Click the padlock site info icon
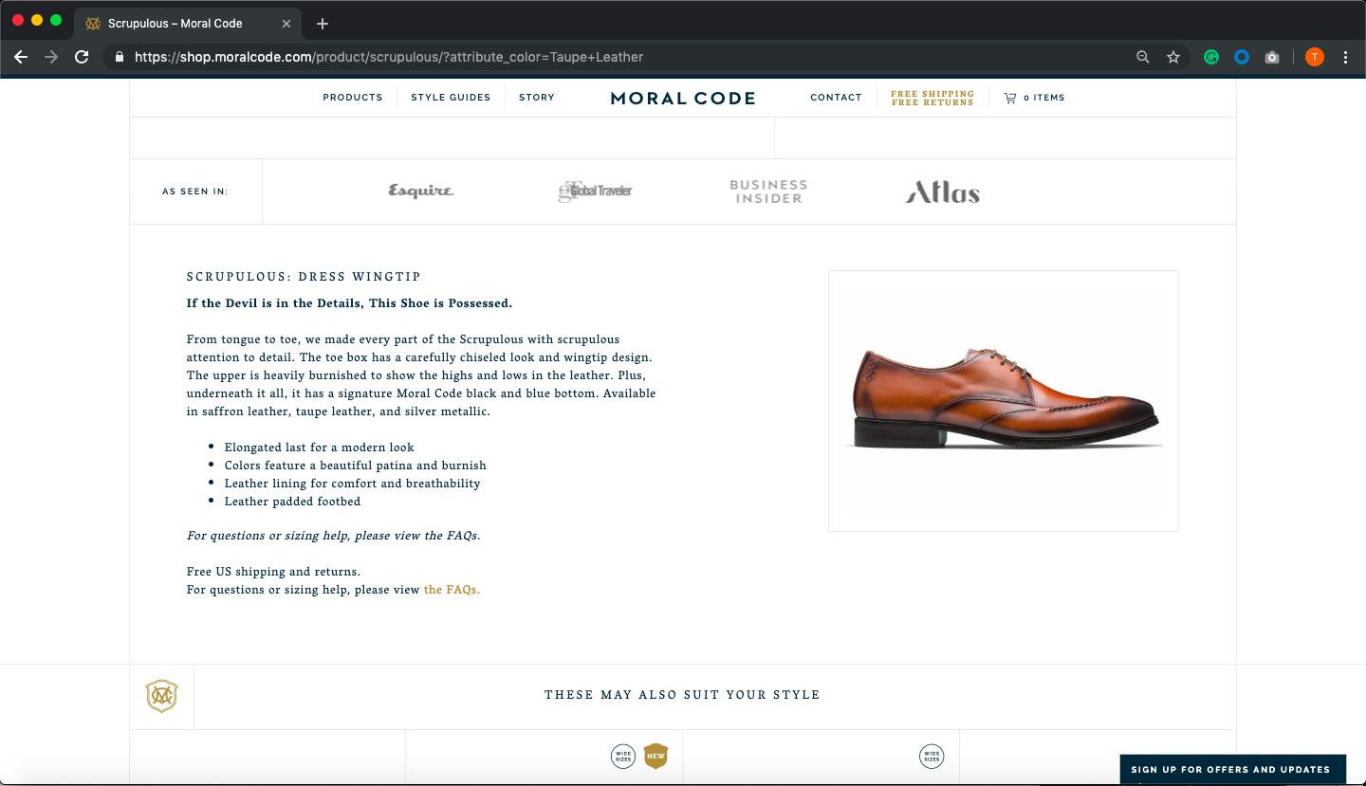This screenshot has height=786, width=1366. 120,57
